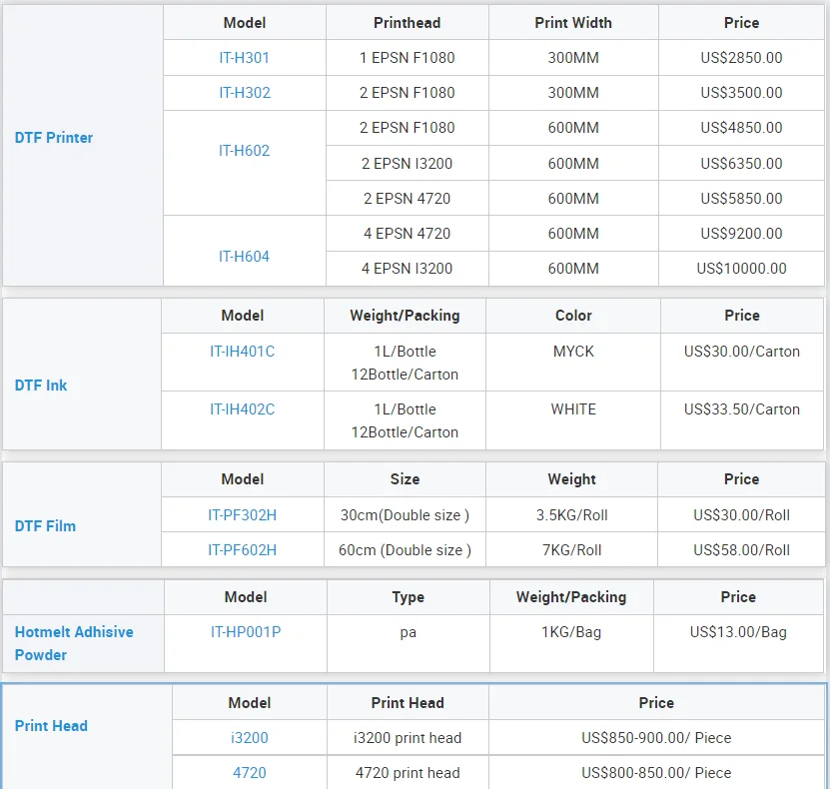Screen dimensions: 830x789
Task: Open the 4720 model link
Action: pyautogui.click(x=250, y=773)
